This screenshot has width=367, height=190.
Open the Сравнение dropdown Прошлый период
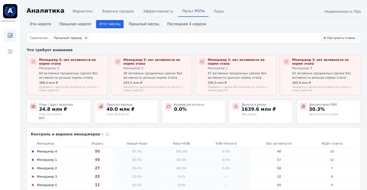[x=70, y=38]
